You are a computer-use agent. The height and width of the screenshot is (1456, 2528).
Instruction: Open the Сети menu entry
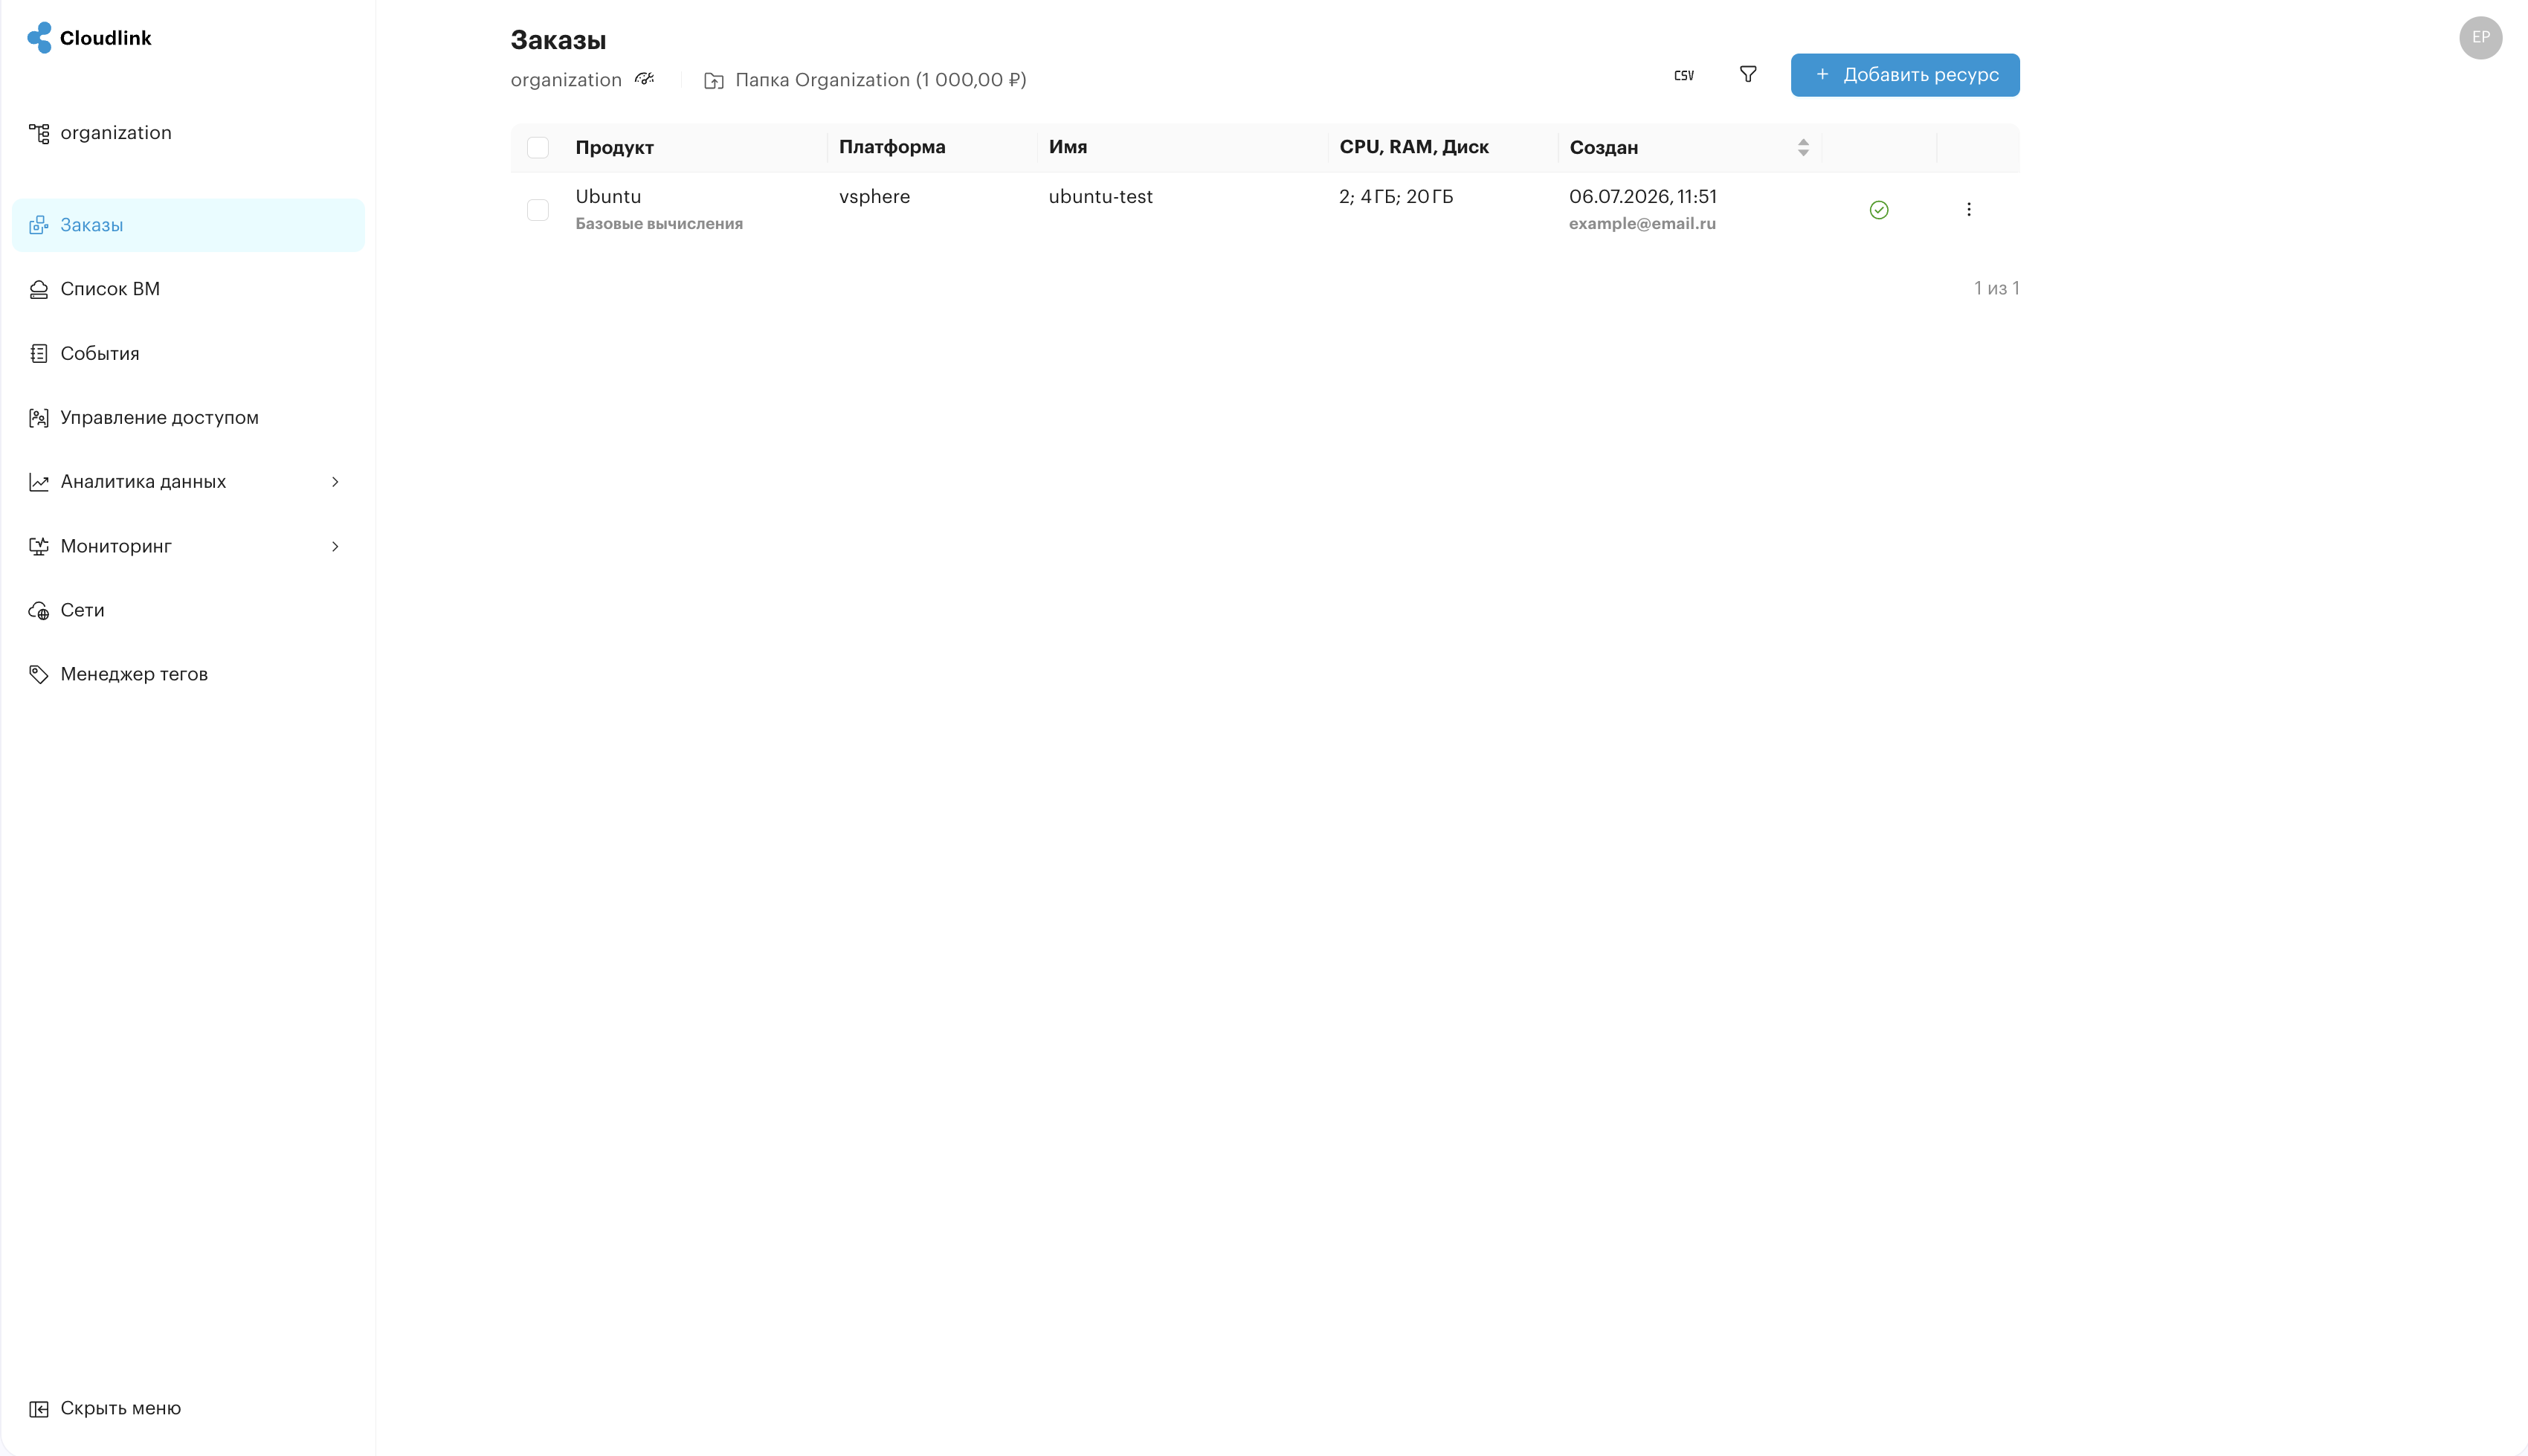click(x=188, y=610)
